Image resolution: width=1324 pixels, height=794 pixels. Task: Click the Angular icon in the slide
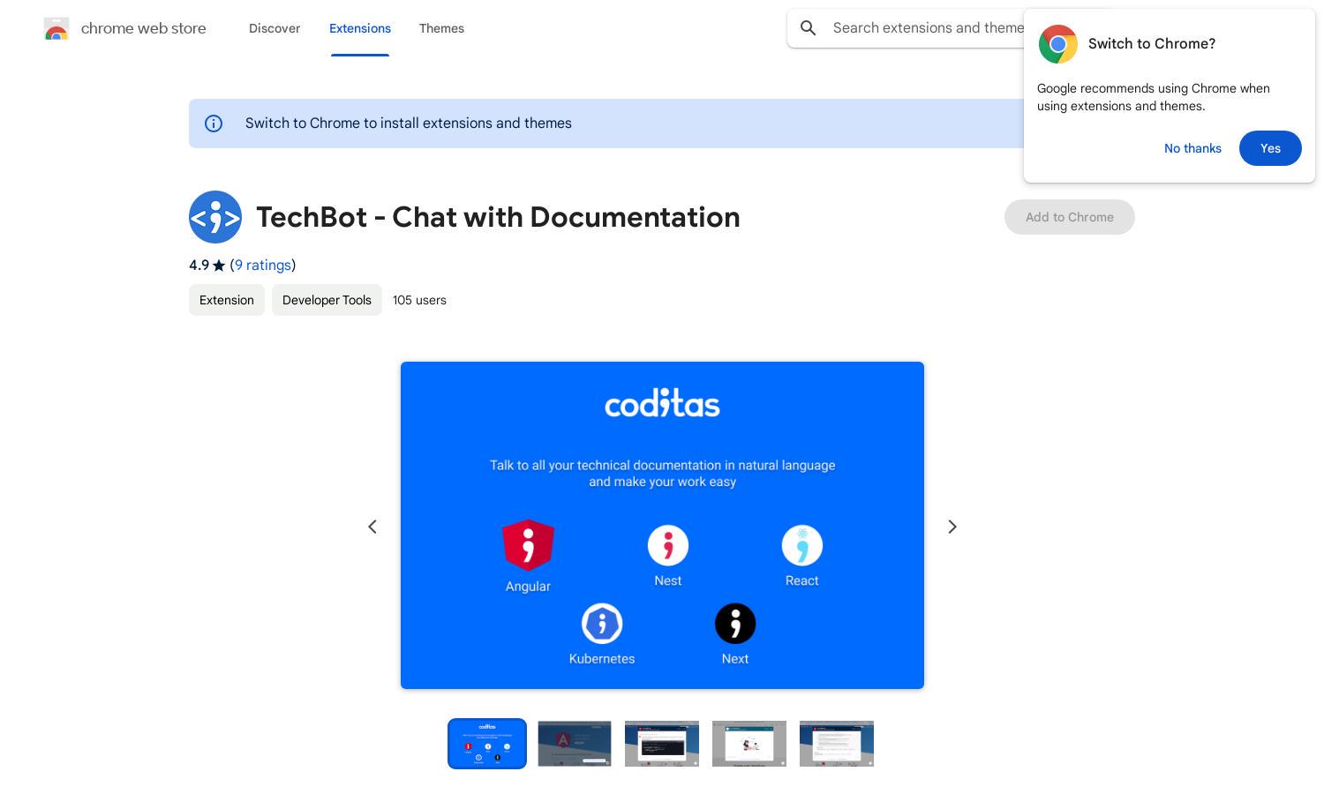(x=528, y=545)
